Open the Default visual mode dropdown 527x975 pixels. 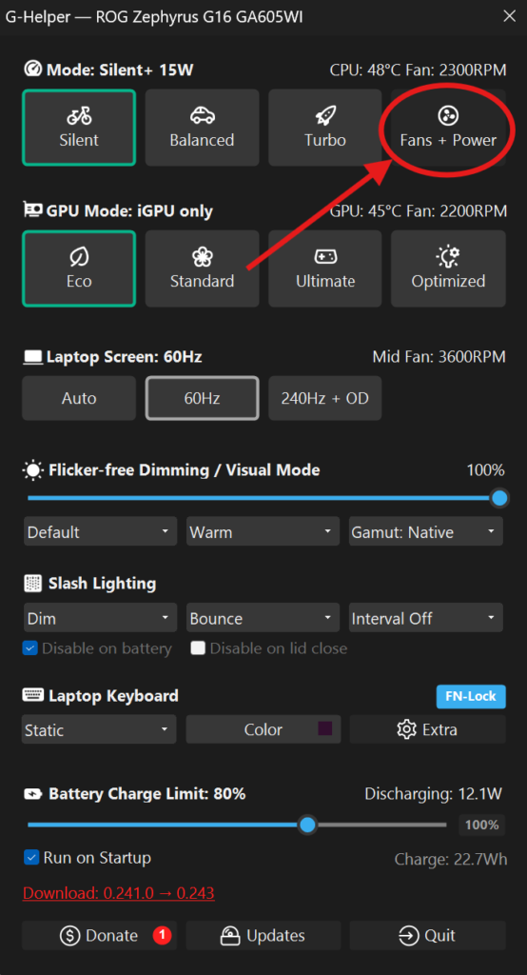[100, 531]
